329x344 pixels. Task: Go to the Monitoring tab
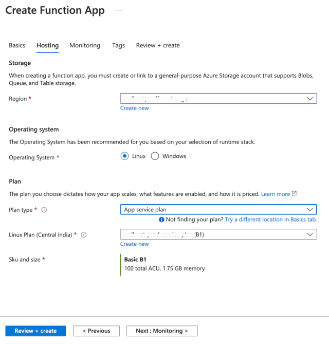[85, 45]
